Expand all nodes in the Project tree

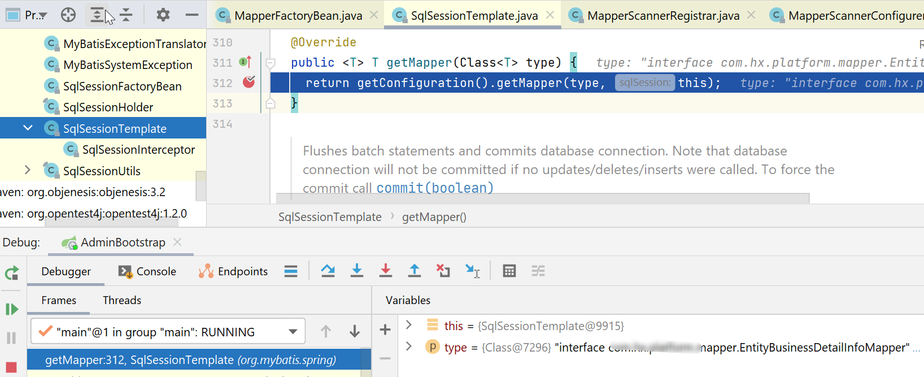coord(97,15)
